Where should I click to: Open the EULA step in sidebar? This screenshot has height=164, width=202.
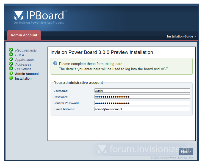(20, 55)
